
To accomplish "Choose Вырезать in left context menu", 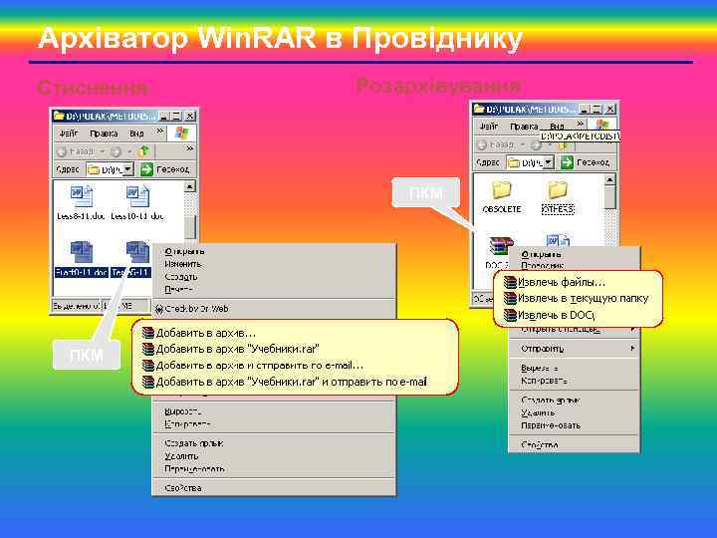I will point(274,411).
